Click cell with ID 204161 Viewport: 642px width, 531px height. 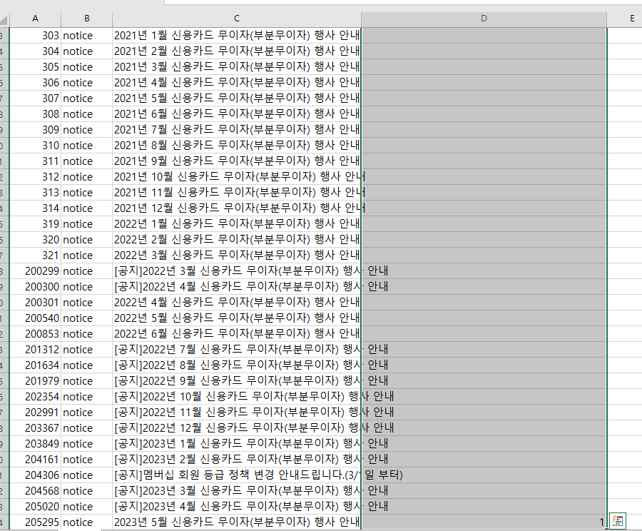click(35, 460)
